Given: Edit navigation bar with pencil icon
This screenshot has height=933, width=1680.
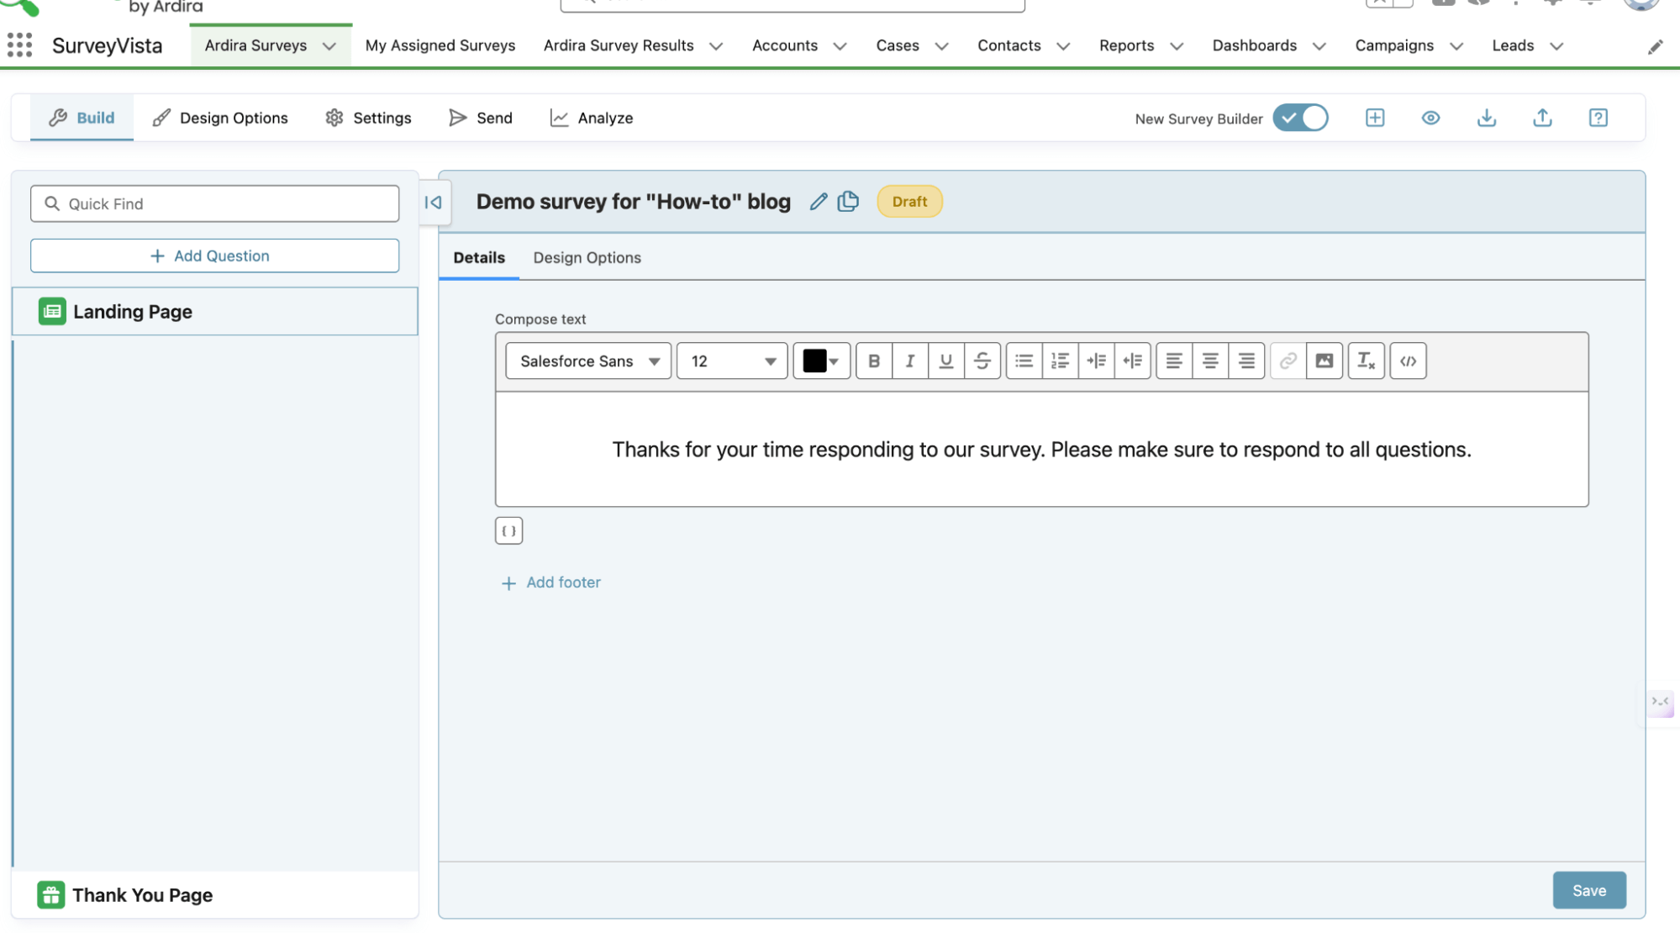Looking at the screenshot, I should click(x=1655, y=47).
